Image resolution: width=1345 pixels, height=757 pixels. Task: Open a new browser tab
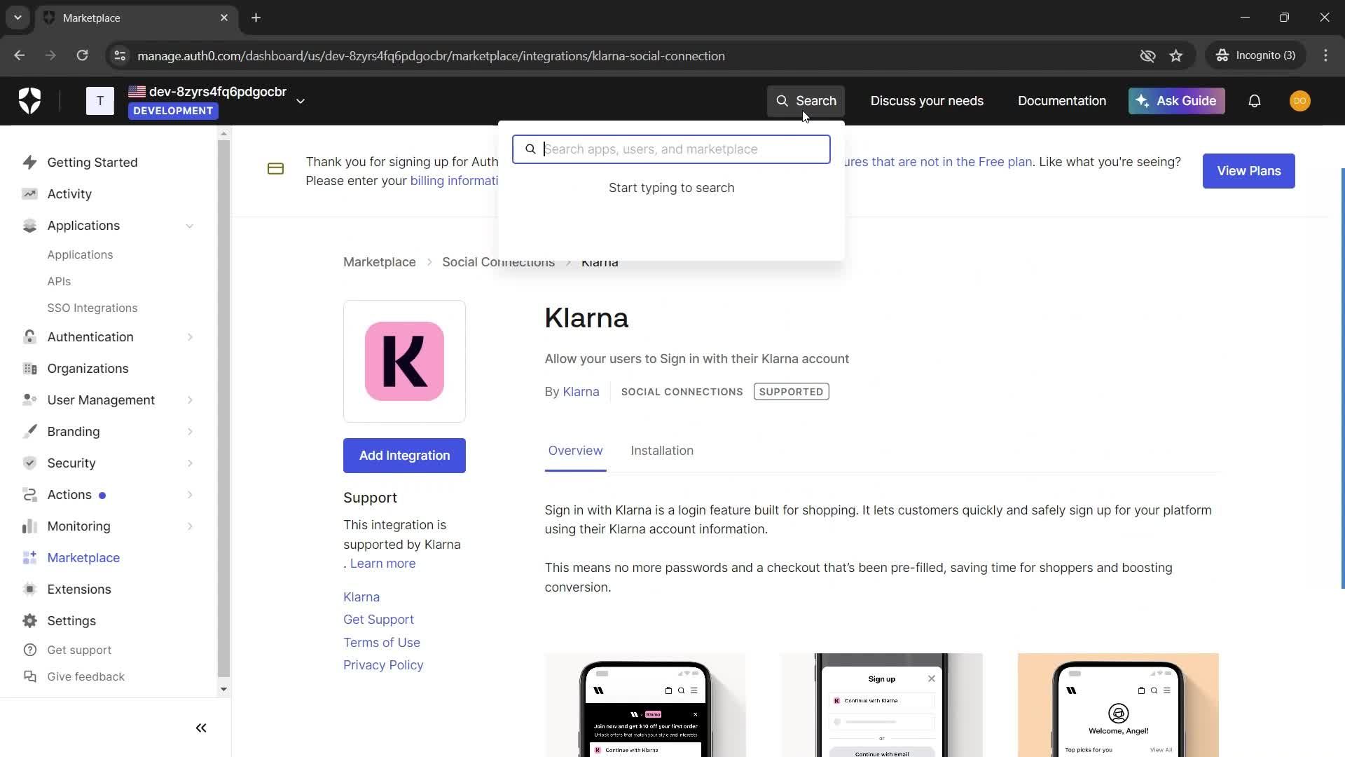pyautogui.click(x=256, y=18)
